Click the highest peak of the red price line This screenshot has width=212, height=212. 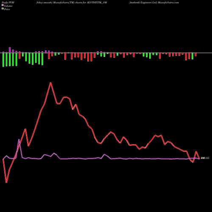click(x=50, y=83)
